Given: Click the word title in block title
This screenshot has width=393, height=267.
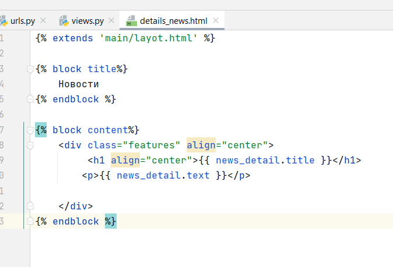Looking at the screenshot, I should [102, 69].
